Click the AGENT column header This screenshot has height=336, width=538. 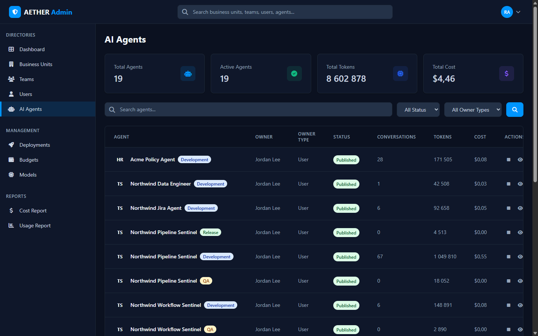tap(121, 137)
